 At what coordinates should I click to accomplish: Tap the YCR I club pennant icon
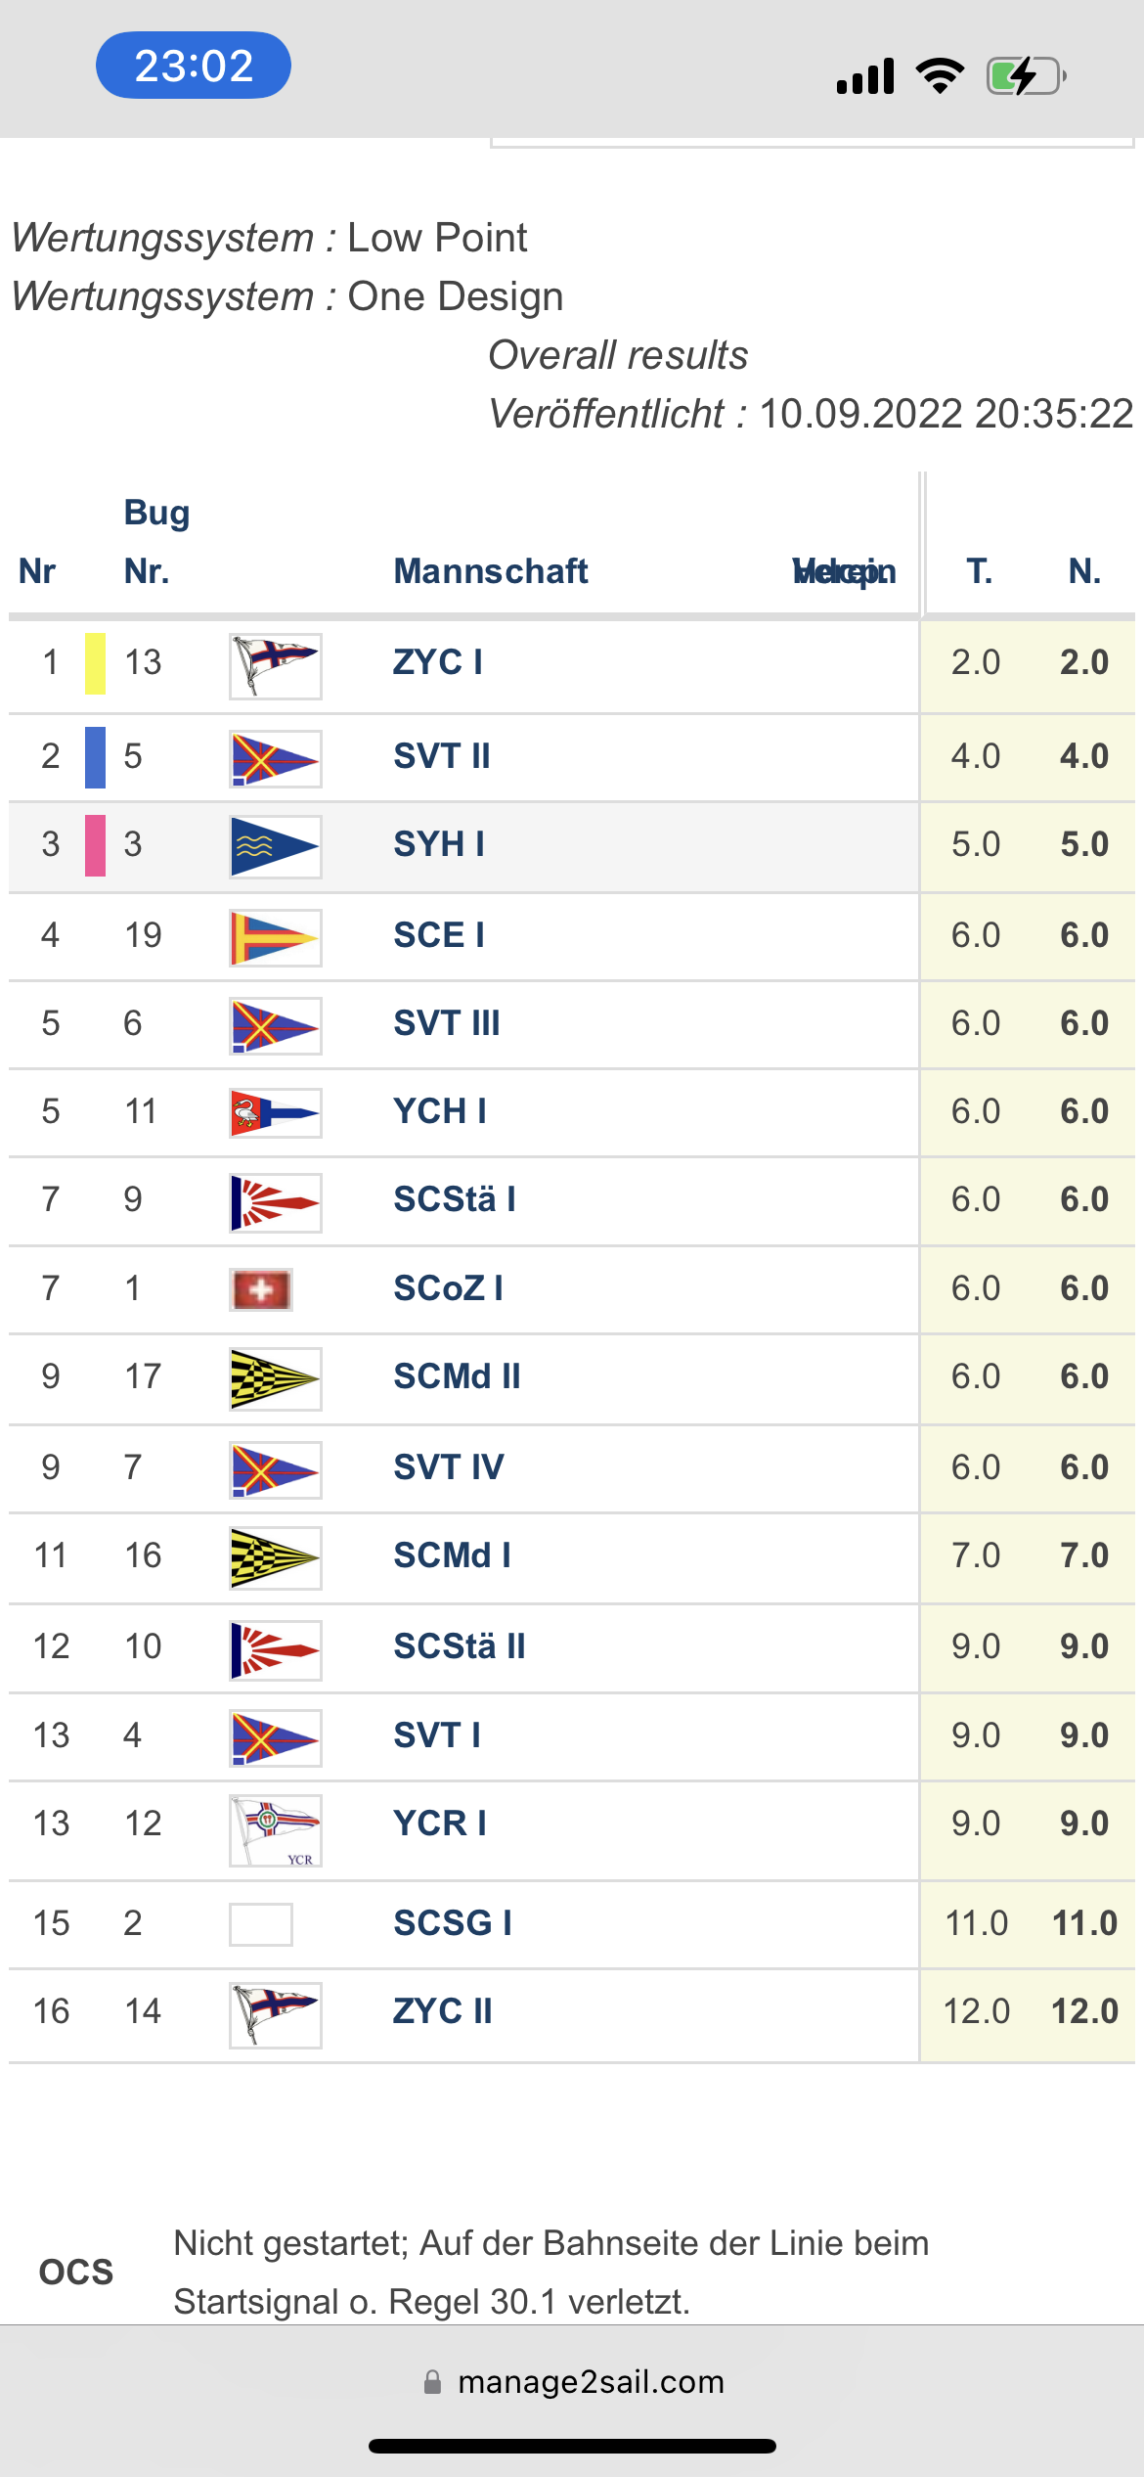[x=276, y=1829]
